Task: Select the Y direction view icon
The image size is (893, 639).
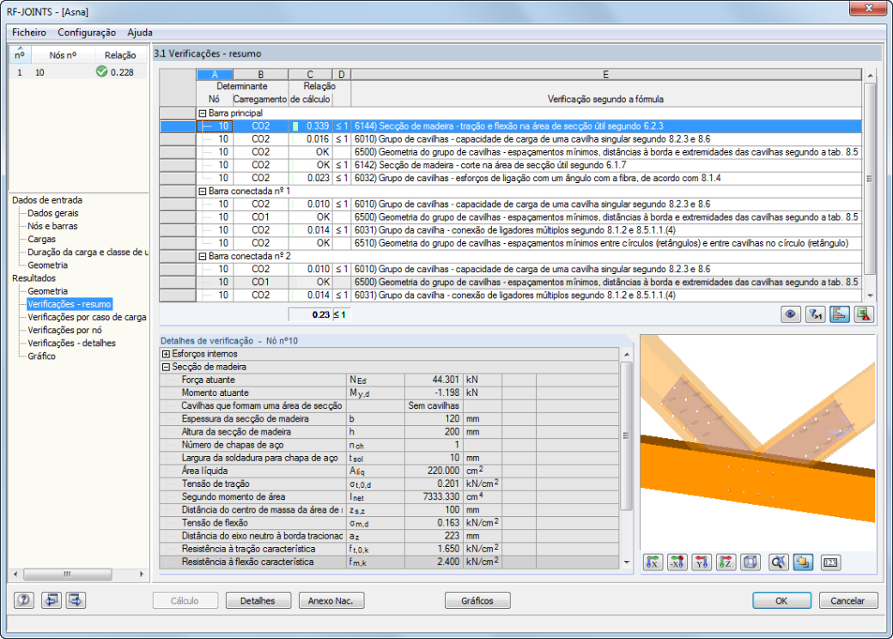Action: (702, 563)
